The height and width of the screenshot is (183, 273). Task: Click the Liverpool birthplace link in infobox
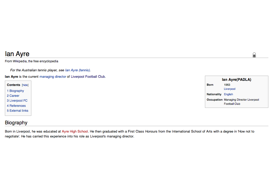pyautogui.click(x=230, y=89)
